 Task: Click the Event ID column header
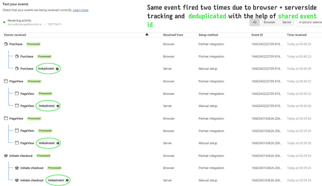[x=257, y=35]
